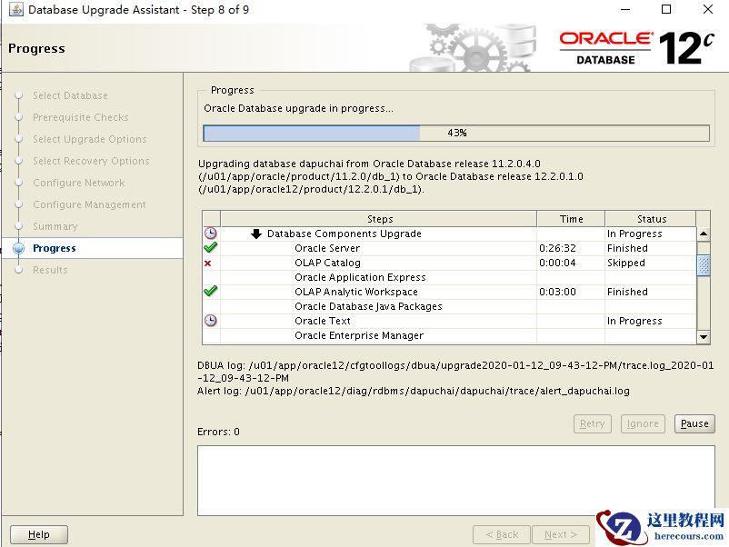Click the green checkmark beside Oracle Server
729x547 pixels.
click(211, 248)
